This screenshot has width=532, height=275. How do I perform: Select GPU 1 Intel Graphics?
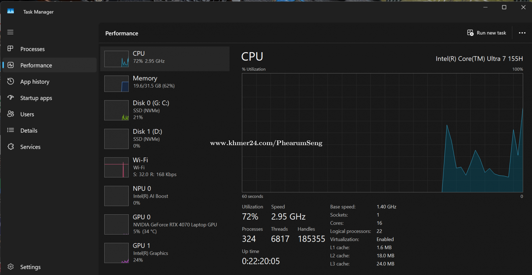165,253
